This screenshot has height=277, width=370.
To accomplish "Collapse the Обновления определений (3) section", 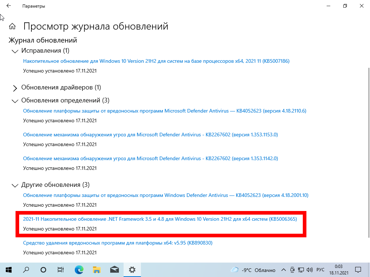I will [x=15, y=101].
